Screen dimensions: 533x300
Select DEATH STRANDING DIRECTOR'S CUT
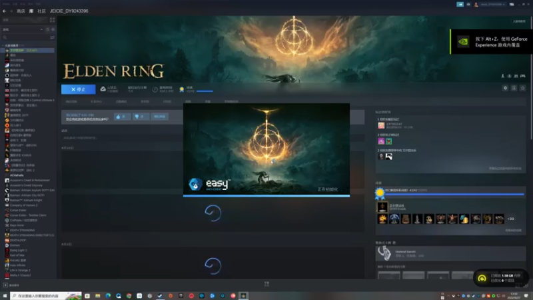click(x=29, y=235)
